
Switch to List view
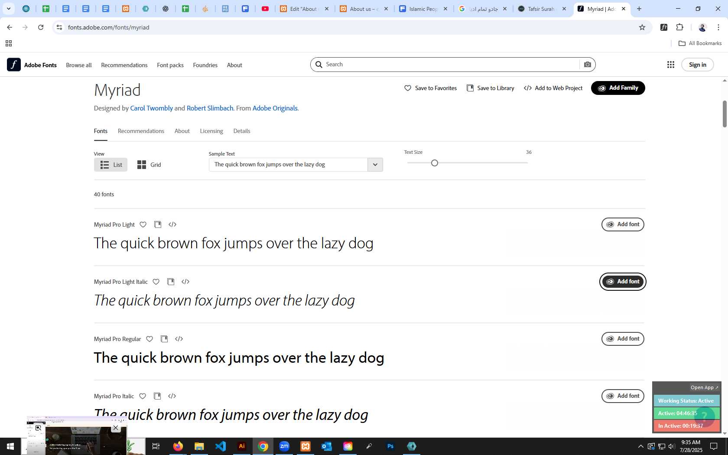coord(110,165)
